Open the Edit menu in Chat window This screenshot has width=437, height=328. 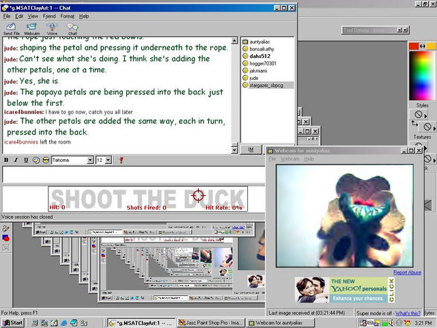(x=19, y=16)
